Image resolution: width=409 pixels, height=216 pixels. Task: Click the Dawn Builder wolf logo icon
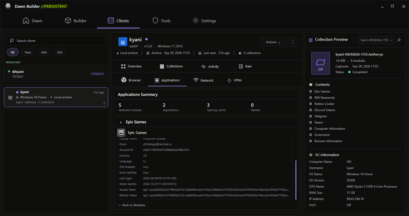coord(8,6)
